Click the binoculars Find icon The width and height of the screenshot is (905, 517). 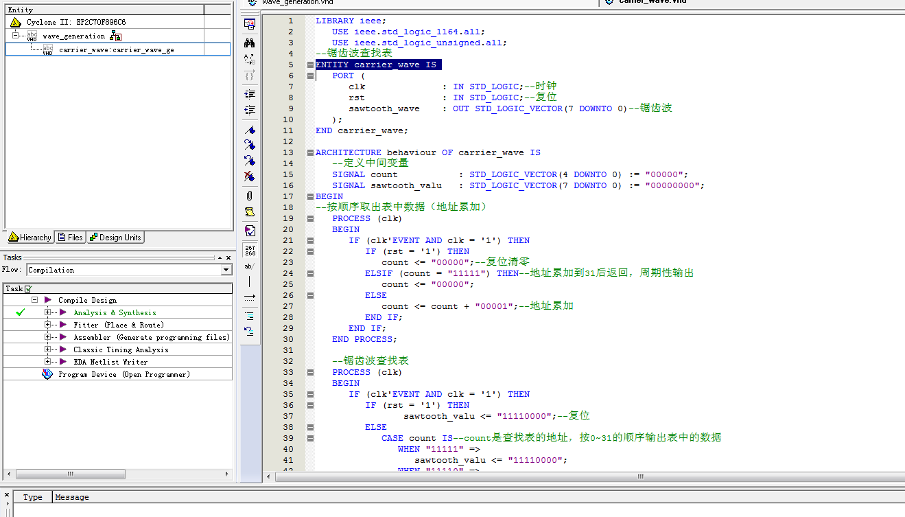250,43
